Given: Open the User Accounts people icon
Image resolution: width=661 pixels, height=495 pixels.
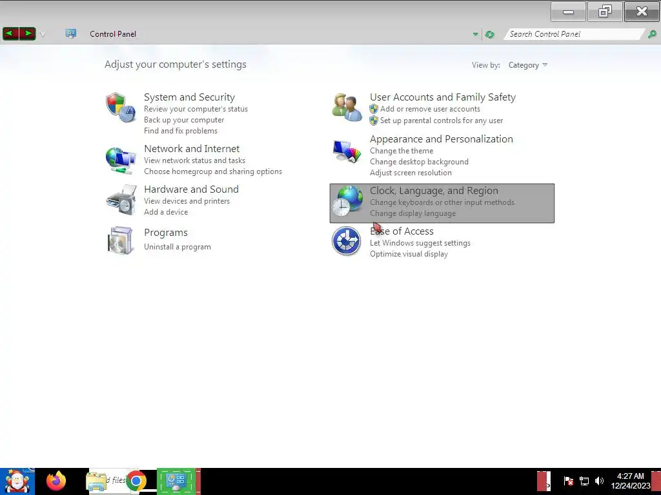Looking at the screenshot, I should tap(347, 108).
